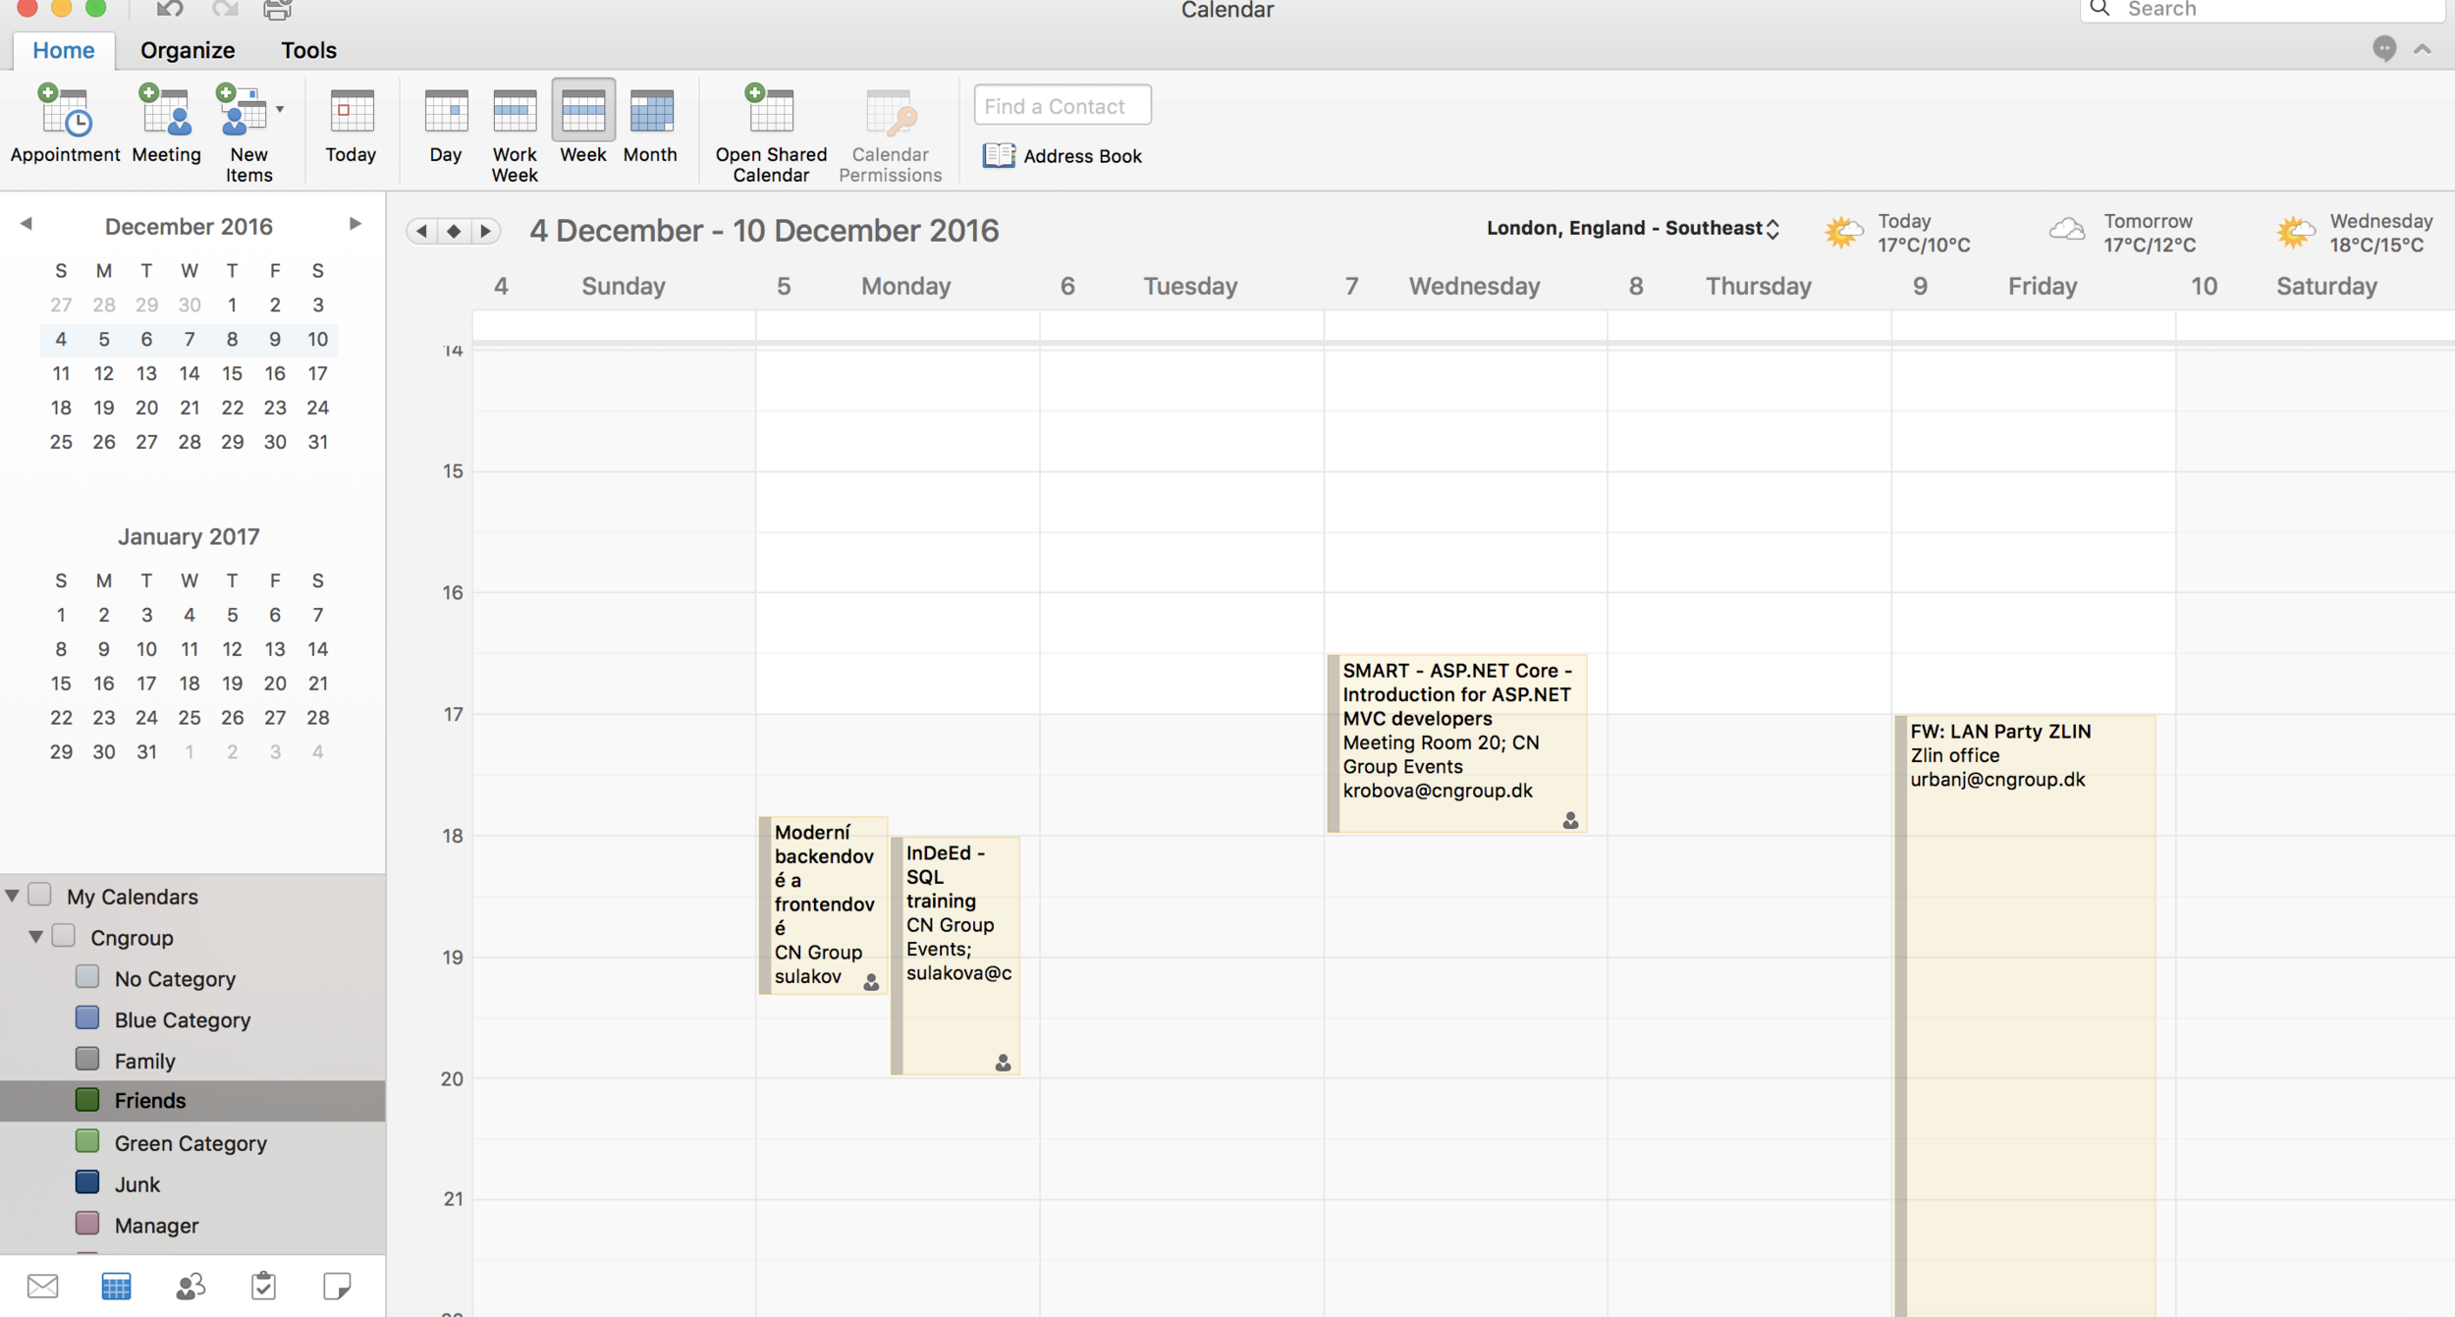
Task: Go to Mail view in bottom bar
Action: tap(42, 1286)
